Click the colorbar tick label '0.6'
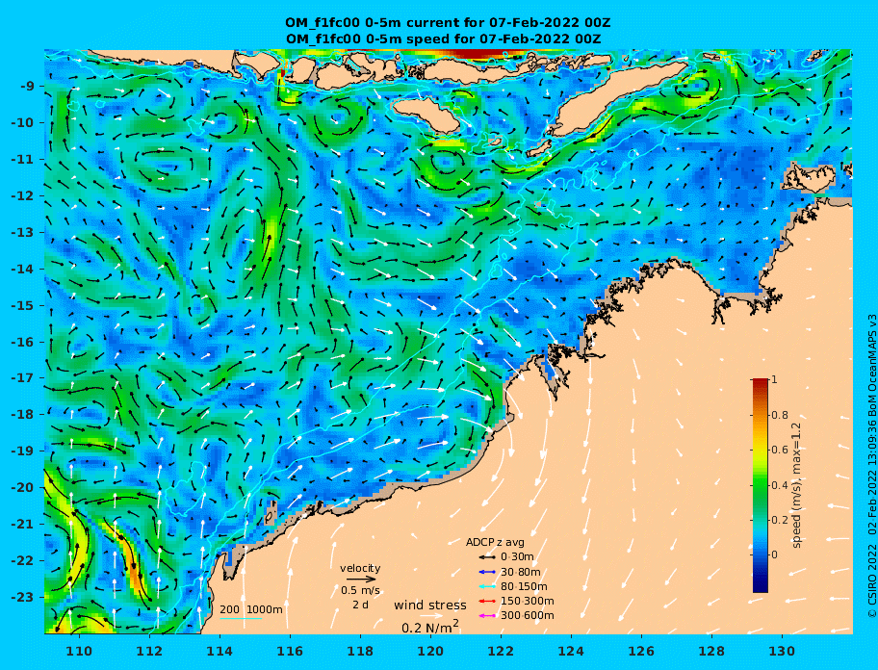Viewport: 878px width, 670px height. pyautogui.click(x=780, y=450)
